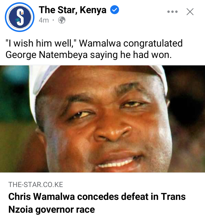Open the three-dots post options menu
Screen dimensions: 205x223
172,12
